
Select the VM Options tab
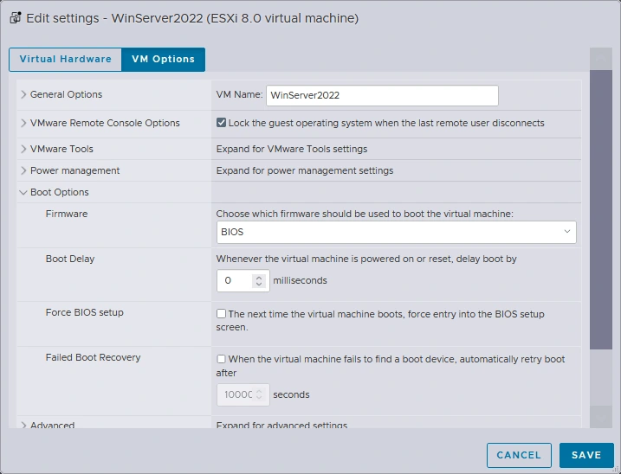click(x=163, y=60)
